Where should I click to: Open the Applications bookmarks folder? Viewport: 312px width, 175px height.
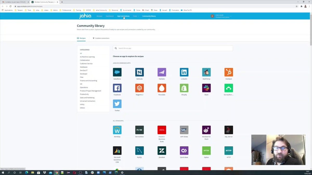coord(8,10)
